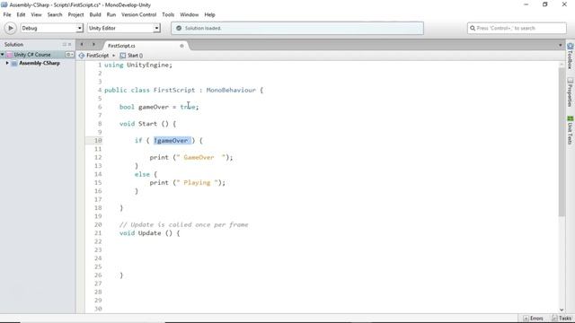The width and height of the screenshot is (575, 323).
Task: Open the Search menu
Action: (55, 14)
